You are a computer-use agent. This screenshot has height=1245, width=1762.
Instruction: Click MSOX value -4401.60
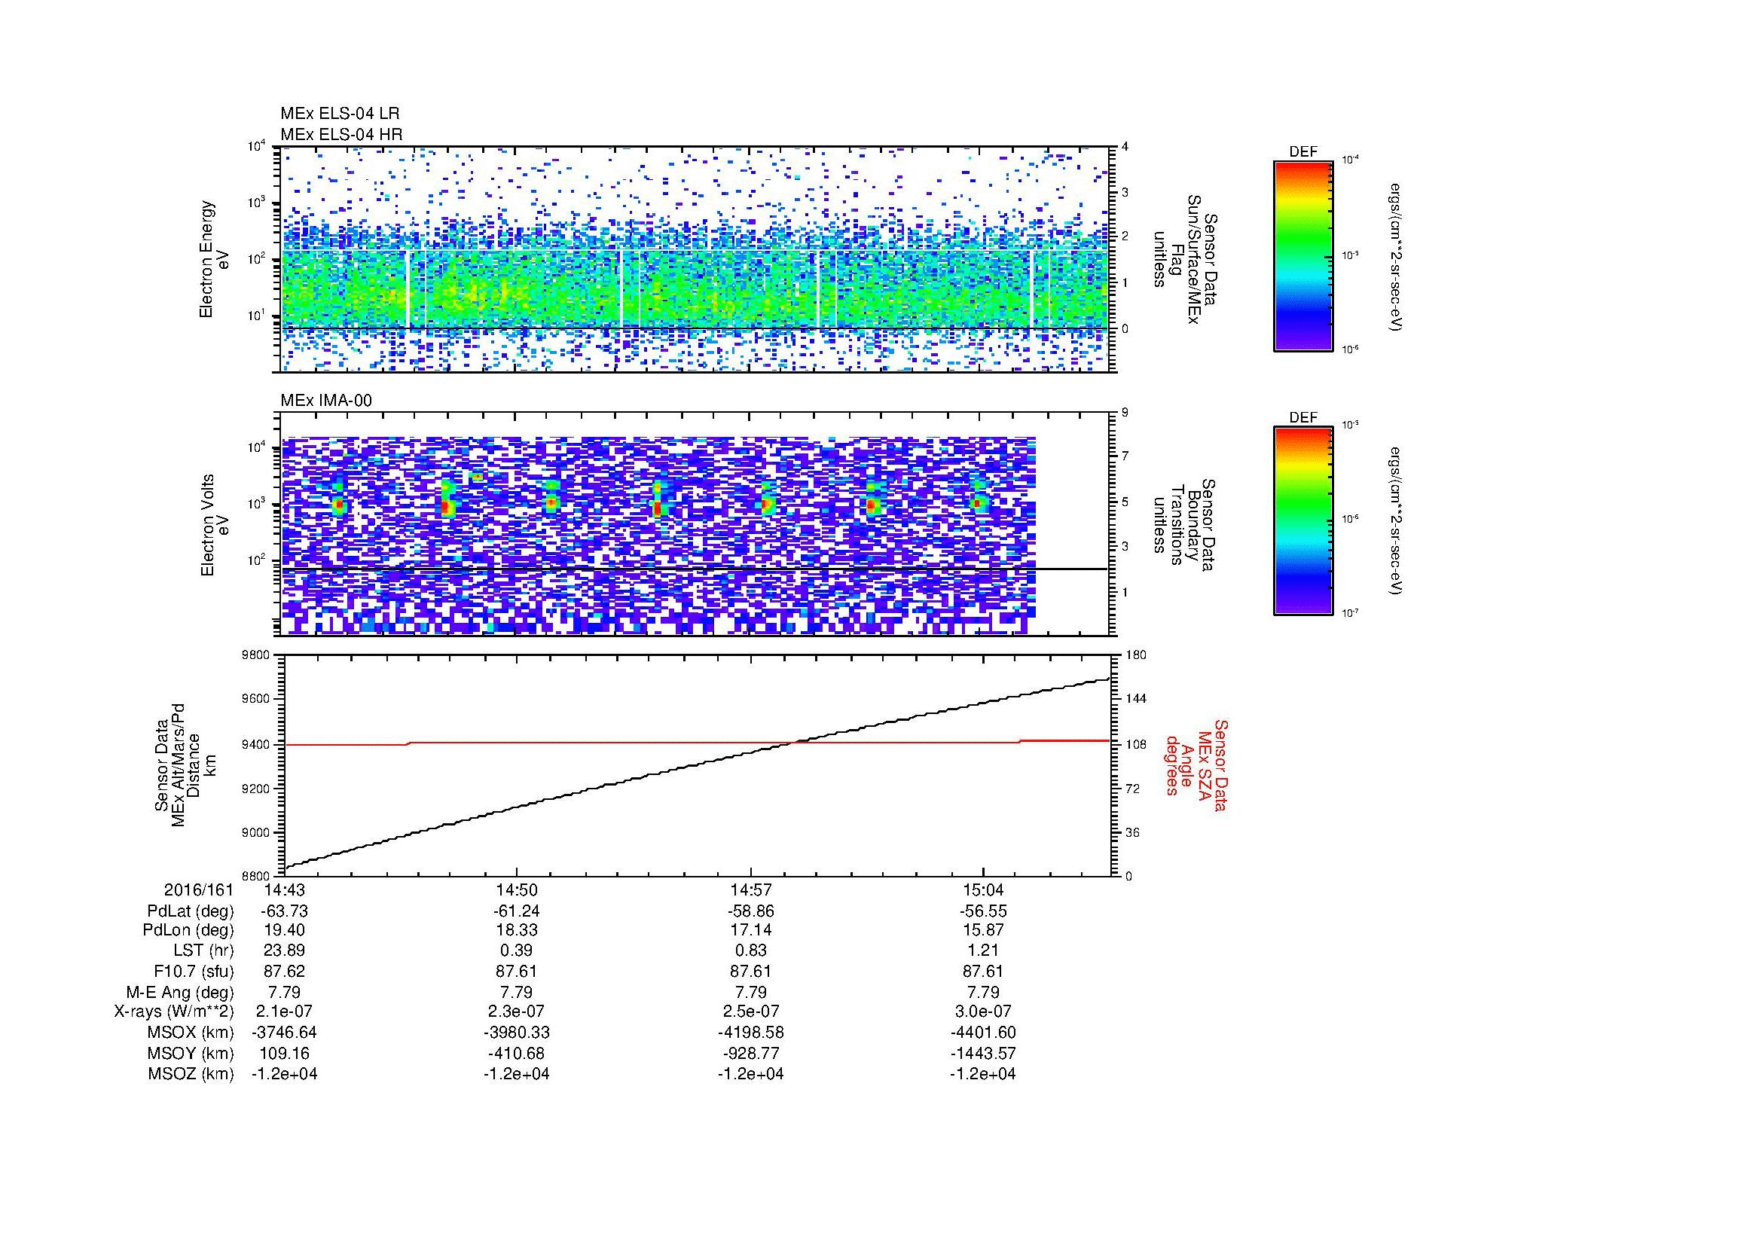983,1033
